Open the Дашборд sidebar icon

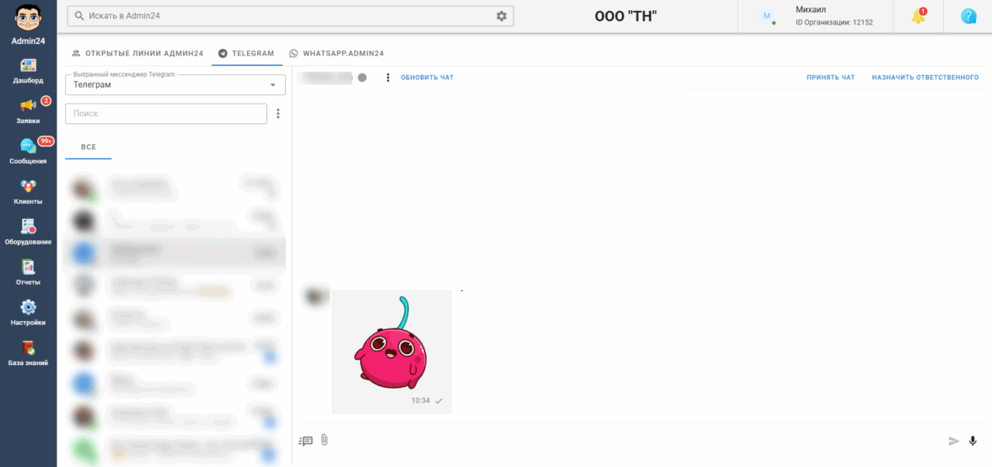pyautogui.click(x=28, y=66)
